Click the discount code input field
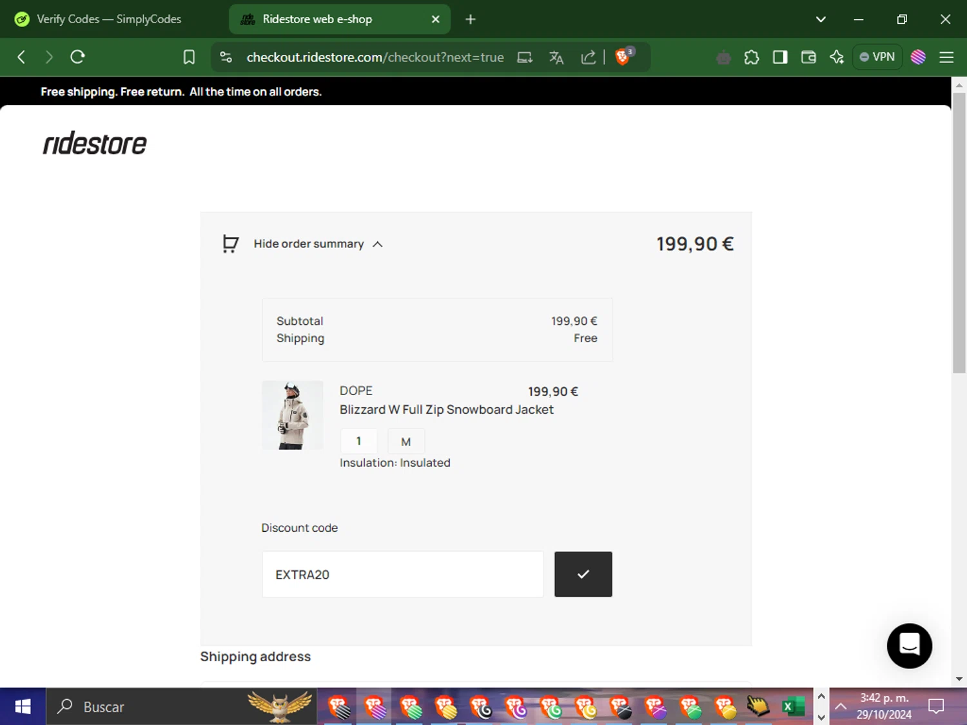This screenshot has height=725, width=967. coord(403,574)
